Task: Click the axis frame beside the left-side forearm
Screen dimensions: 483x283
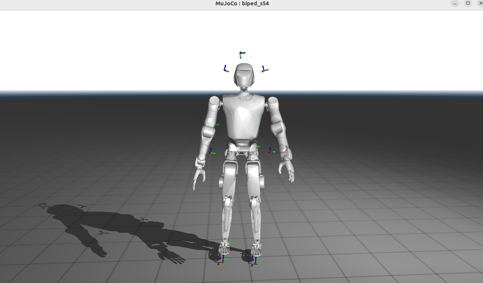Action: click(x=211, y=151)
